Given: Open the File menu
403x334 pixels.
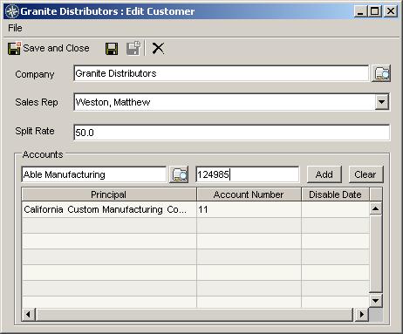Looking at the screenshot, I should (x=15, y=28).
